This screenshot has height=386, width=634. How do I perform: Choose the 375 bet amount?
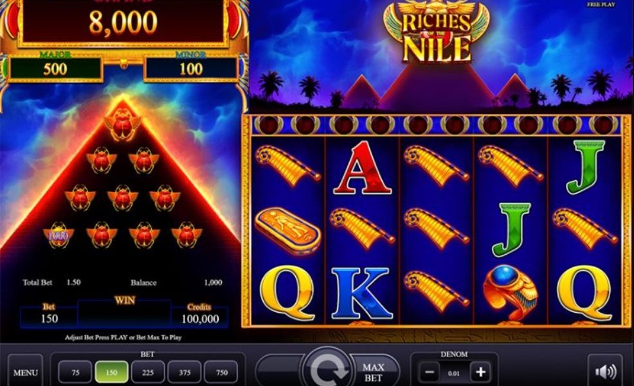point(185,372)
